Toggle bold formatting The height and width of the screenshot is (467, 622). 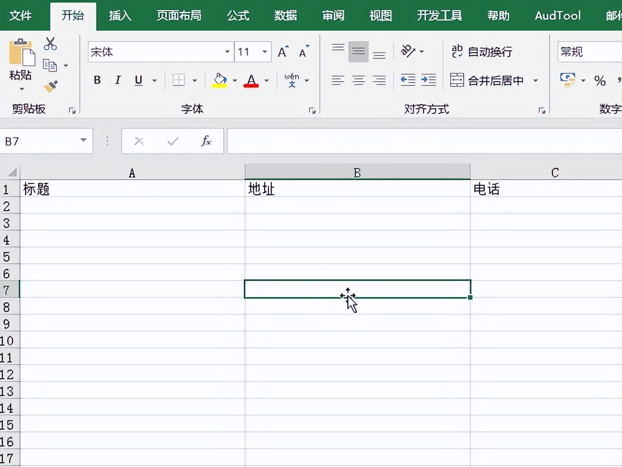[x=97, y=80]
